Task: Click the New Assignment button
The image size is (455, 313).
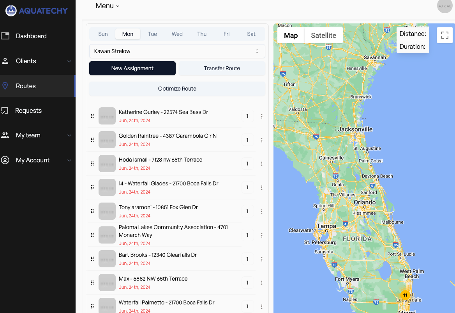Action: 132,68
